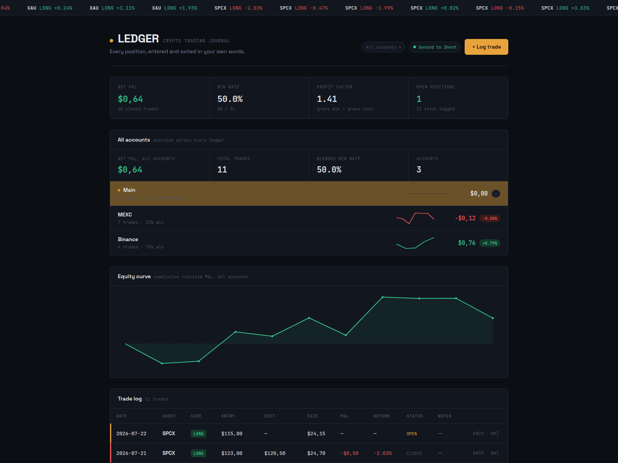Click the Synced to Sheet badge
618x463 pixels.
click(435, 47)
